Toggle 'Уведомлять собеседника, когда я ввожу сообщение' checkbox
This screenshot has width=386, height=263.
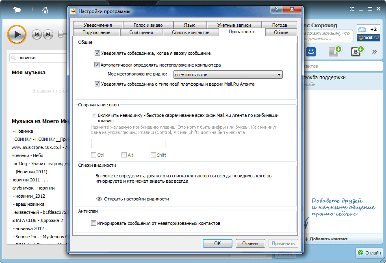coord(97,53)
